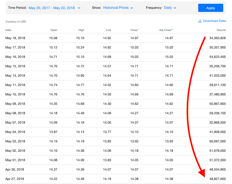This screenshot has width=232, height=184.
Task: Select the Close* column header
Action: [x=134, y=30]
